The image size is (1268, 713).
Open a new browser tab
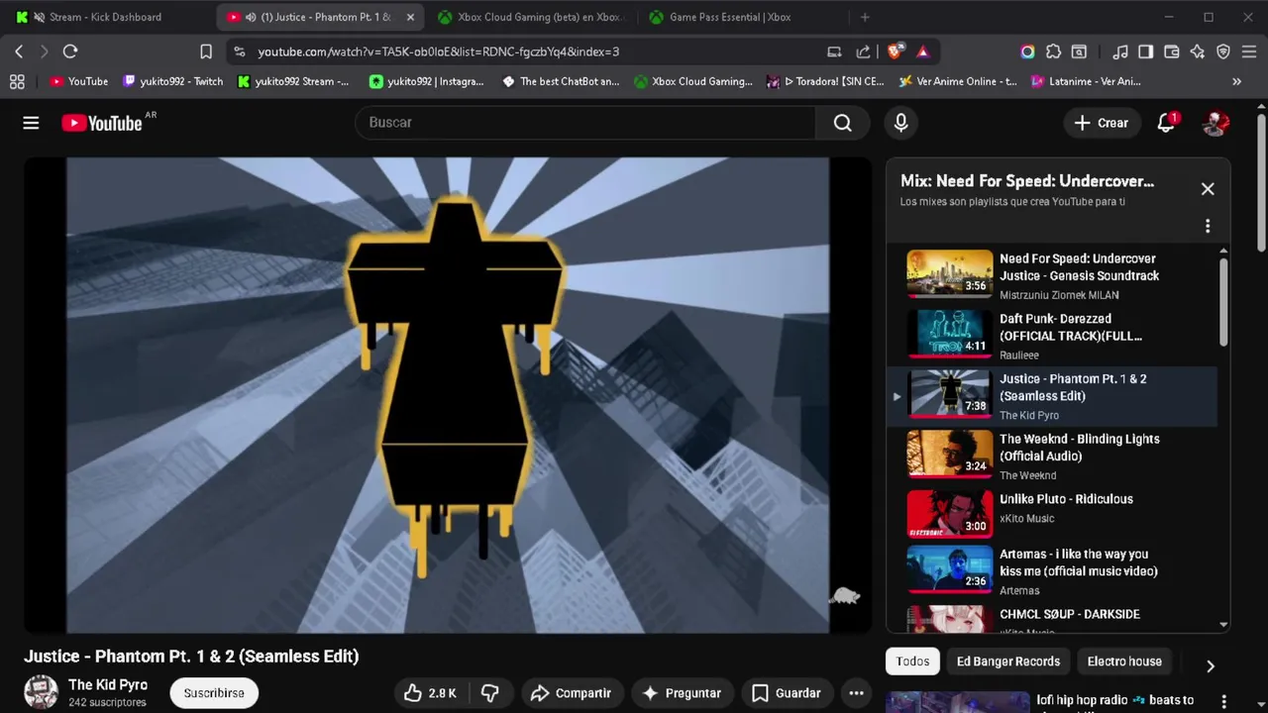coord(865,17)
